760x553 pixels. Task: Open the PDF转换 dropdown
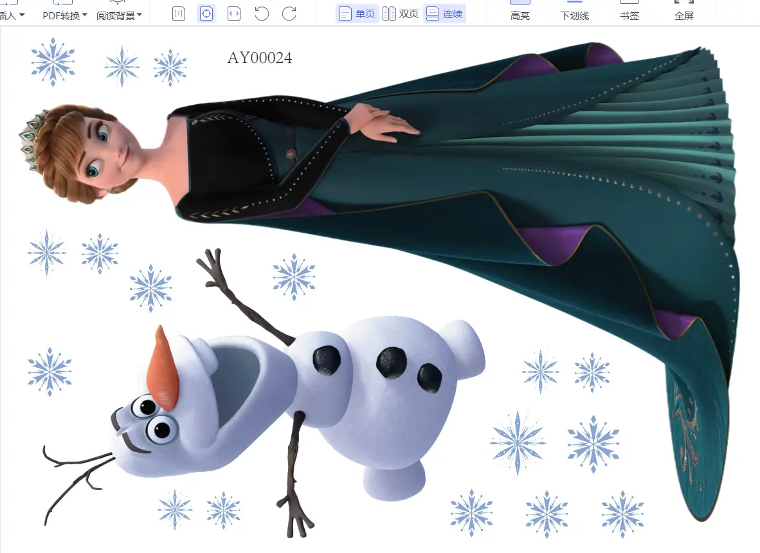(64, 15)
